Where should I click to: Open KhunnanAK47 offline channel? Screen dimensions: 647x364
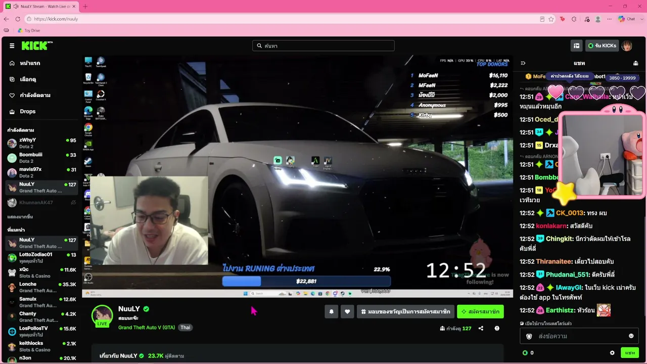click(41, 202)
